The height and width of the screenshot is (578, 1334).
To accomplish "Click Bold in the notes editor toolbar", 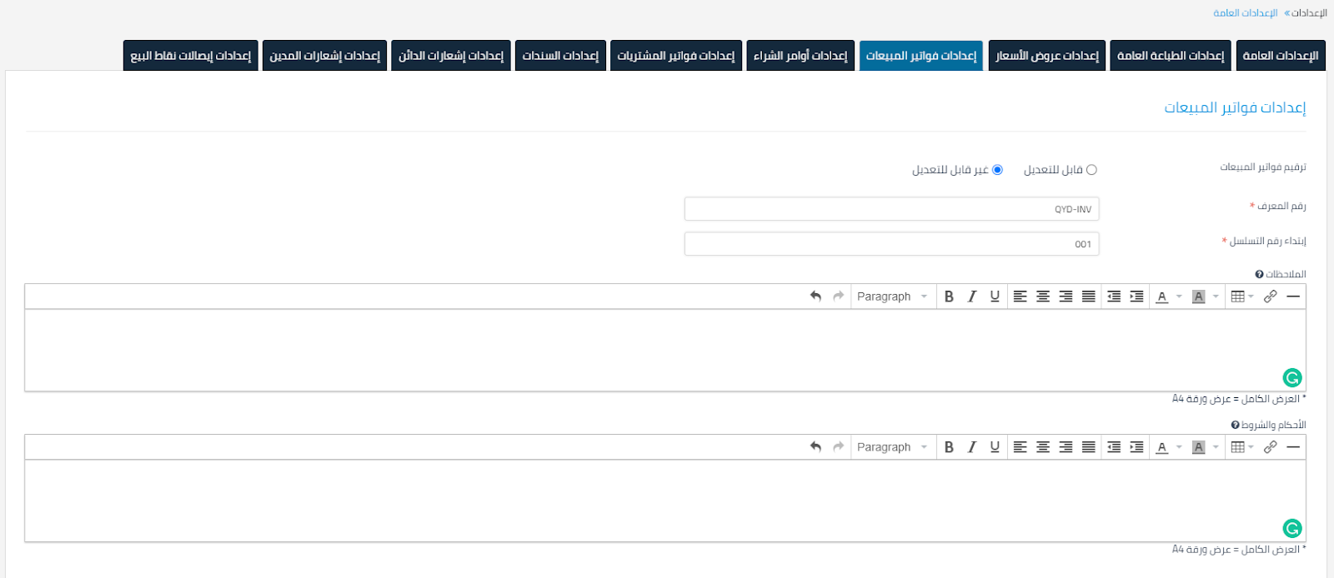I will 949,296.
